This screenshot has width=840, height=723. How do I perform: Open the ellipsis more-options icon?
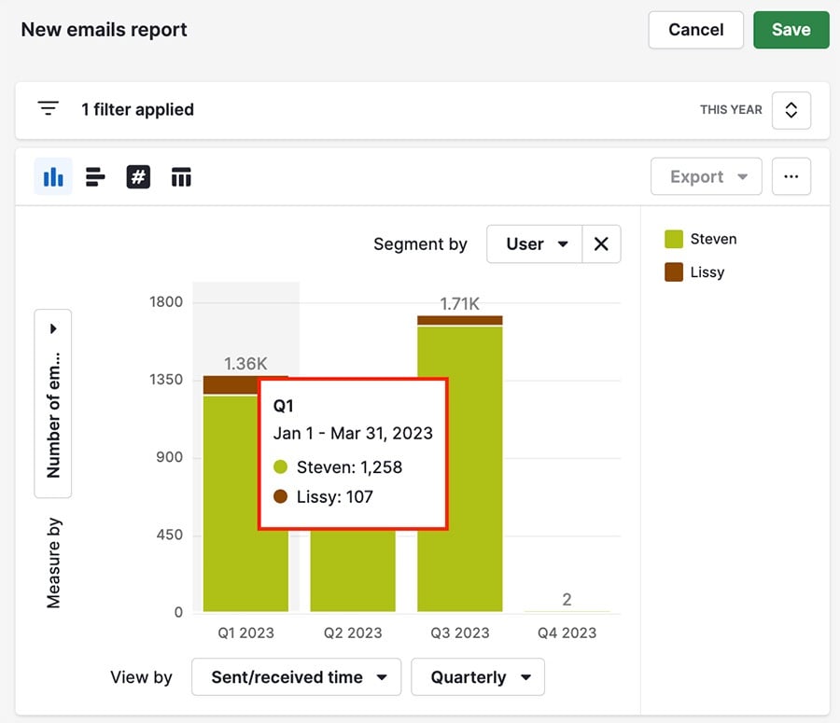click(791, 176)
